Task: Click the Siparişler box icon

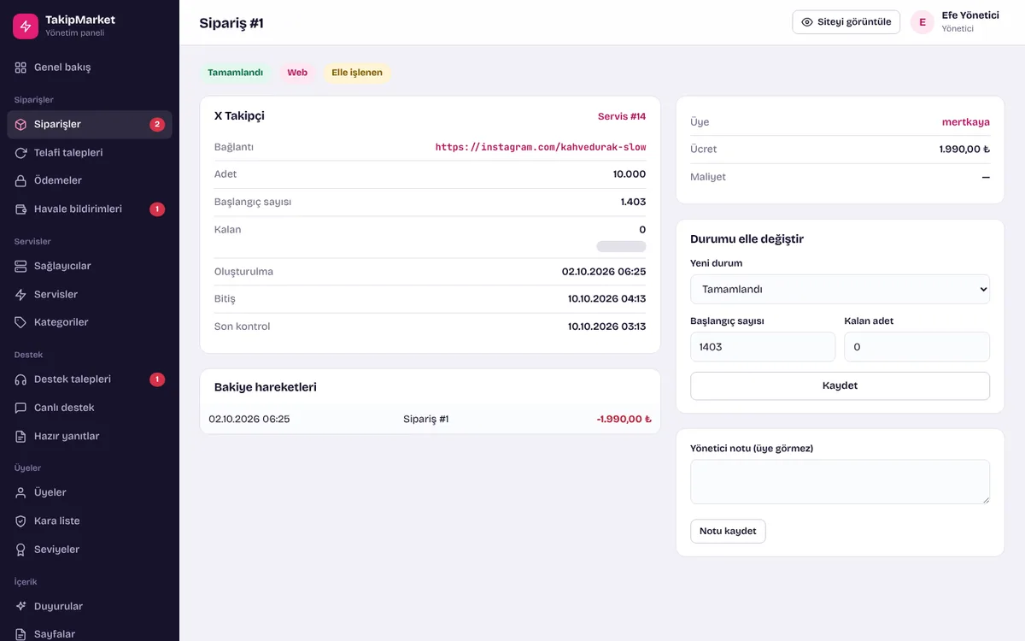Action: point(21,125)
